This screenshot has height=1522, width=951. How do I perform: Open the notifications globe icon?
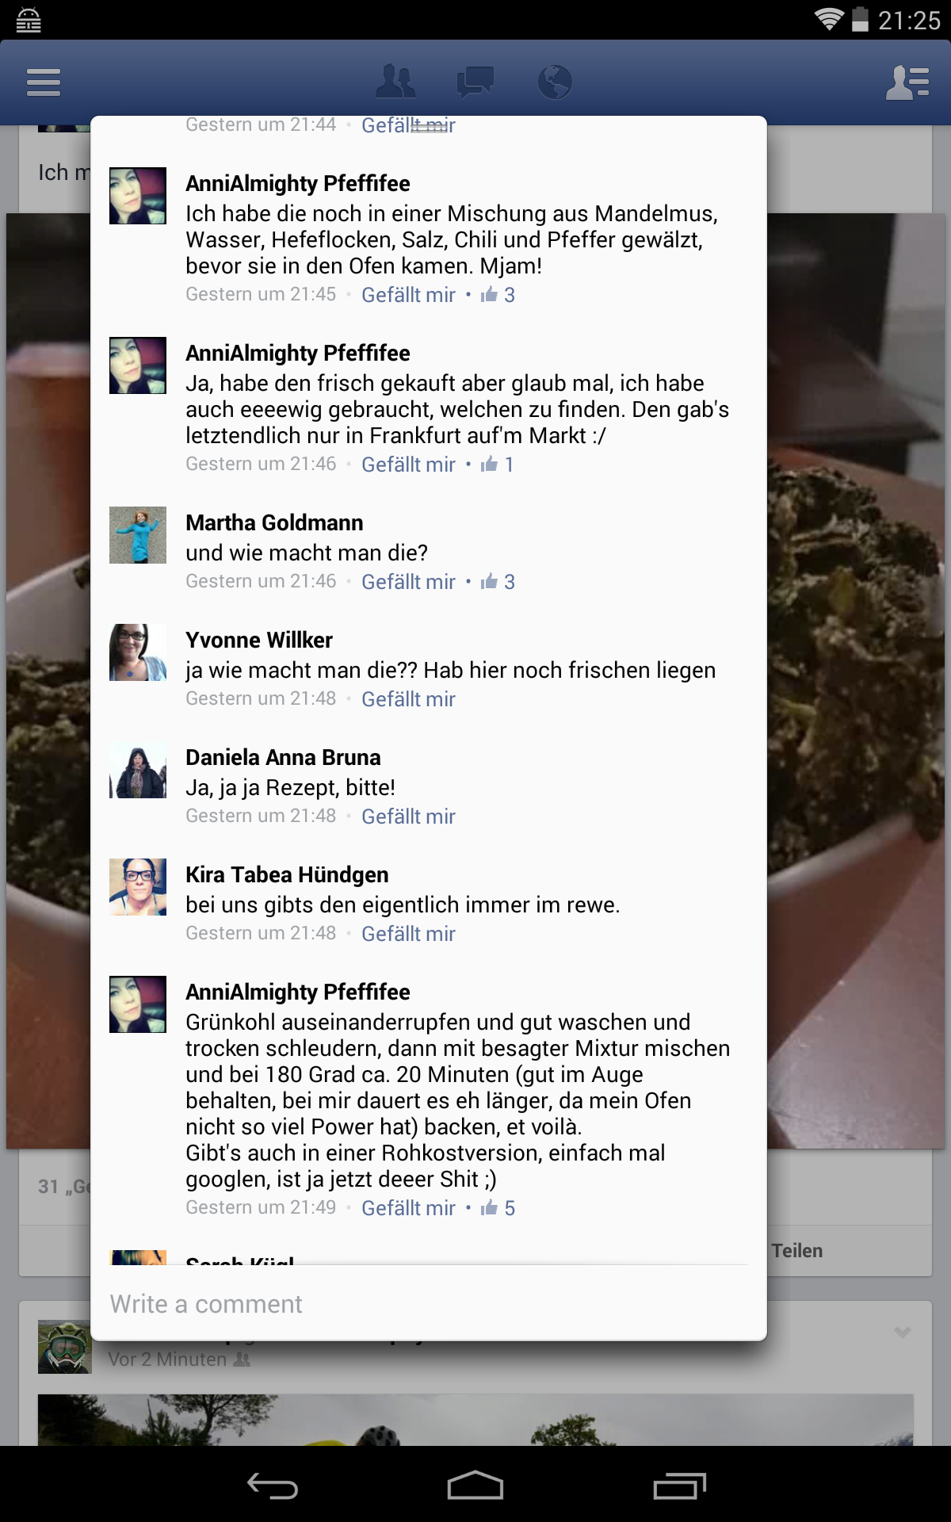[555, 82]
